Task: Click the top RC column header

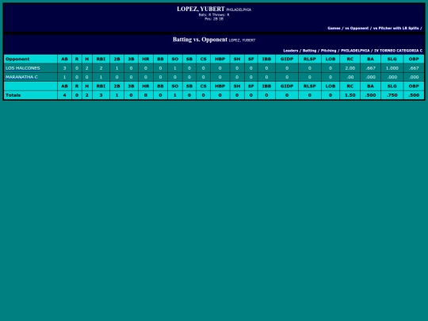Action: [x=350, y=59]
